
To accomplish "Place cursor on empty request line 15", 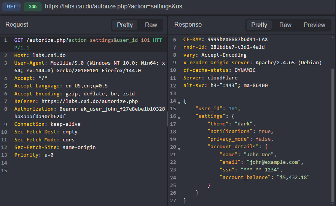I will (76, 170).
